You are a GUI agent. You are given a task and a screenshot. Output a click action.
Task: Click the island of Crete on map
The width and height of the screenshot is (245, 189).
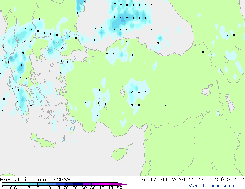43,141
